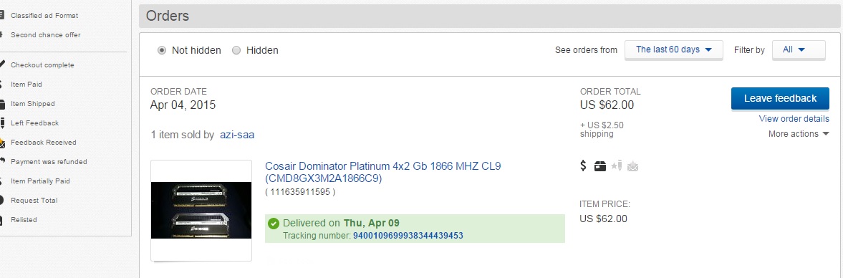
Task: Click the tracking number link
Action: 408,236
